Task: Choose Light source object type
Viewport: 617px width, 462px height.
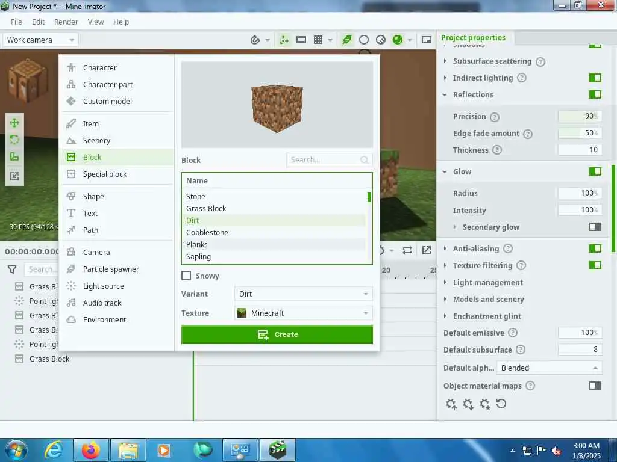Action: [116, 286]
